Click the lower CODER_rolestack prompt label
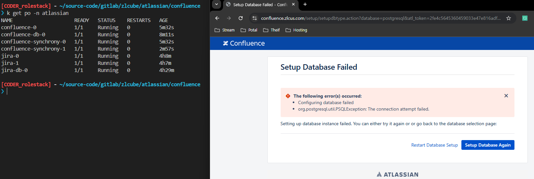The width and height of the screenshot is (534, 179). click(26, 84)
